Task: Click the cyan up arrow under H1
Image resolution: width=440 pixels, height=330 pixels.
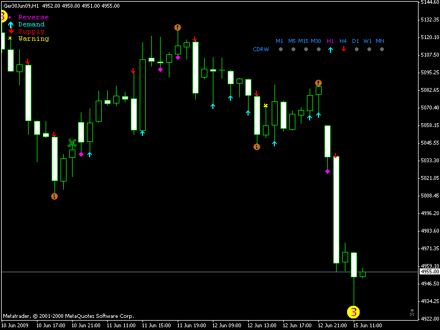Action: (329, 49)
